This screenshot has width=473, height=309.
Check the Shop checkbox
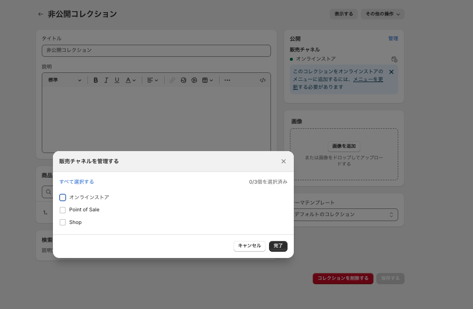click(x=63, y=223)
